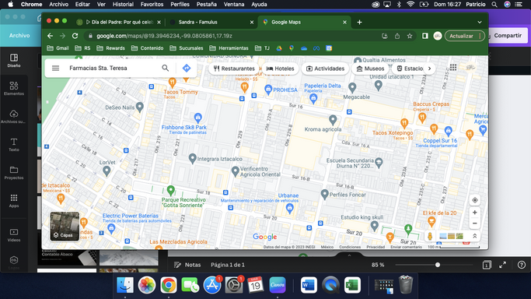Open Historial menu in menu bar
This screenshot has height=299, width=531.
pos(123,5)
